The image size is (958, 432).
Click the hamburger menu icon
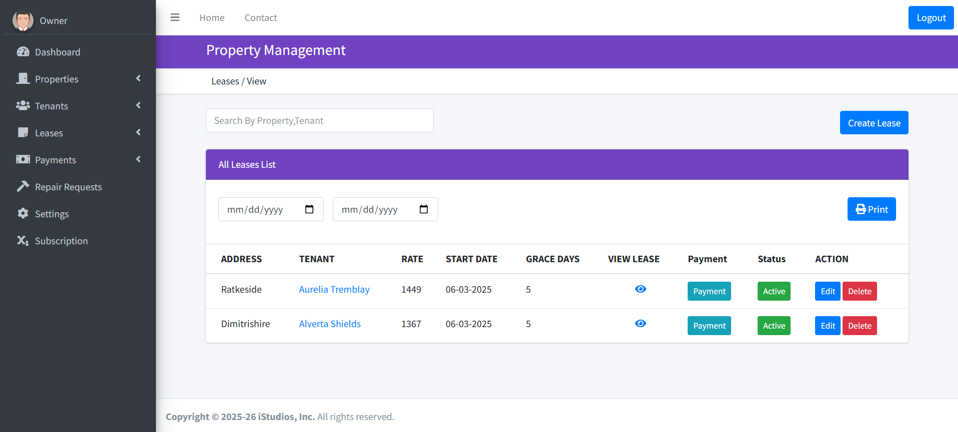[x=175, y=17]
